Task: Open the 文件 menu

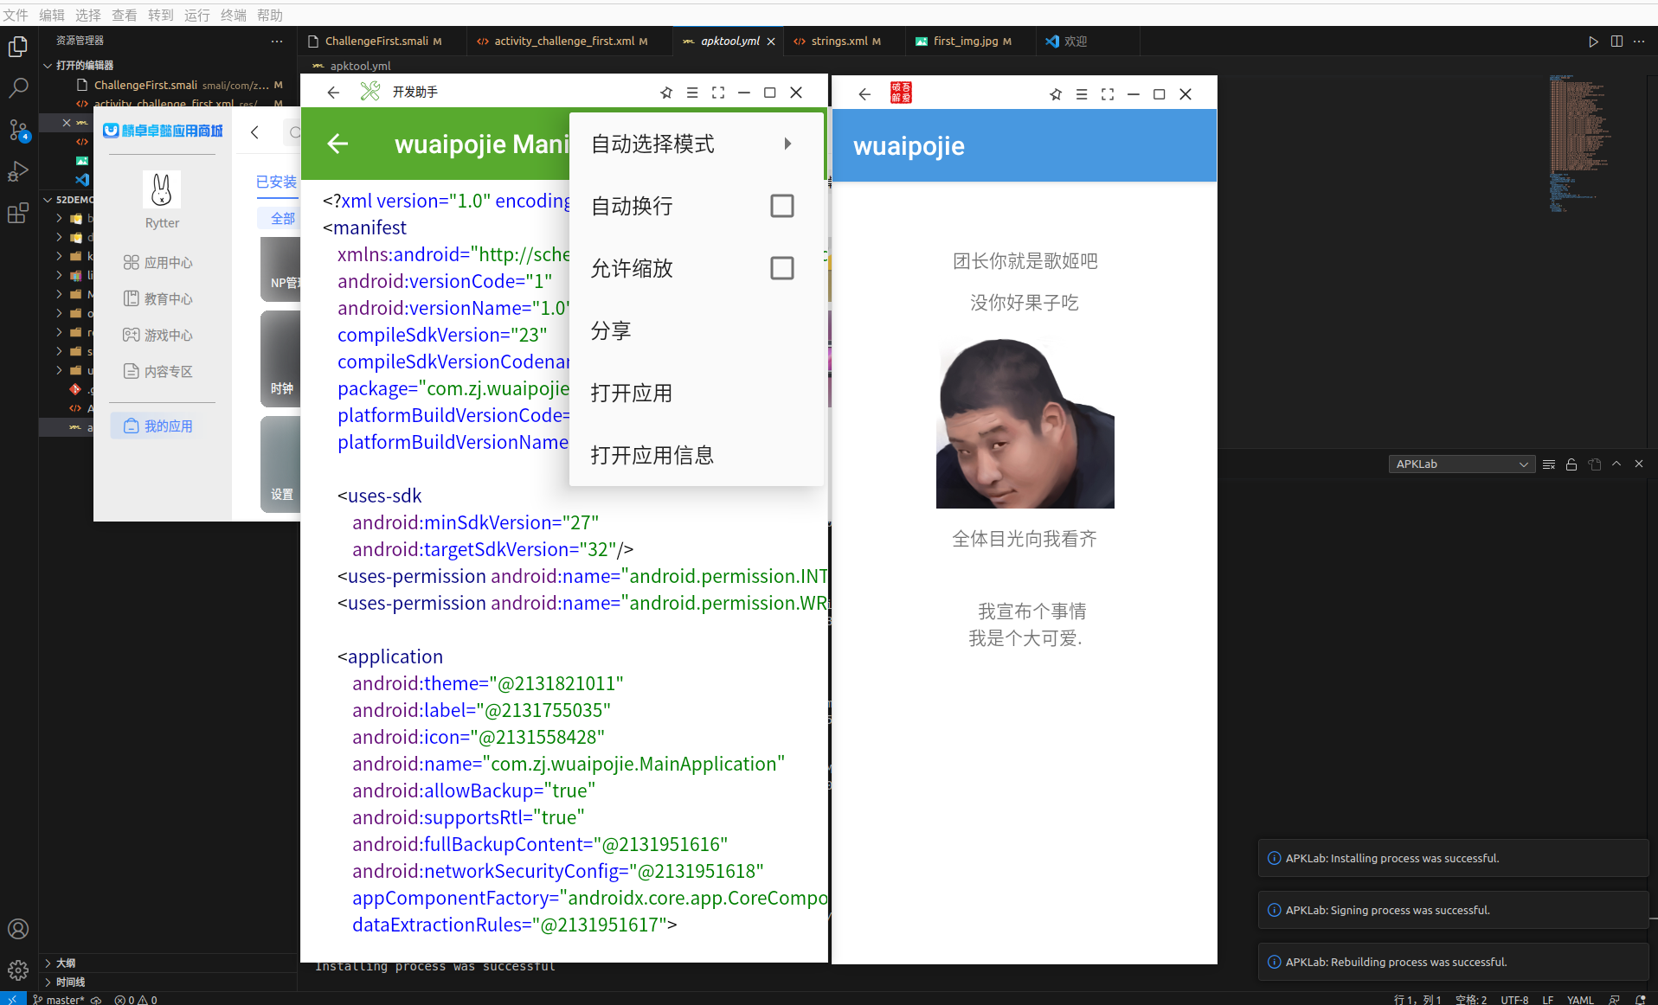Action: click(x=16, y=15)
